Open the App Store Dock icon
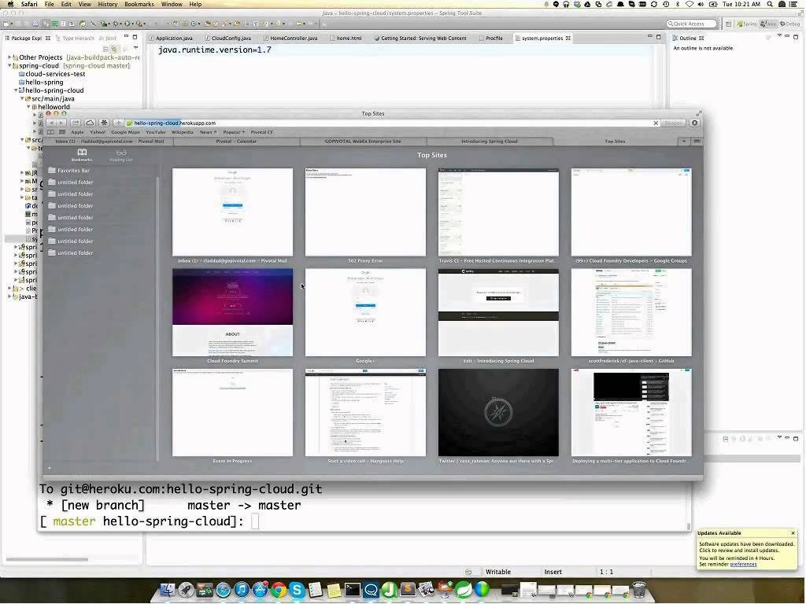The width and height of the screenshot is (806, 604). tap(260, 590)
